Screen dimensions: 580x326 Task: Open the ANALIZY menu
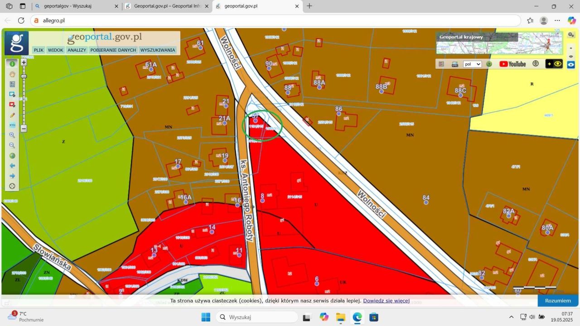point(77,50)
